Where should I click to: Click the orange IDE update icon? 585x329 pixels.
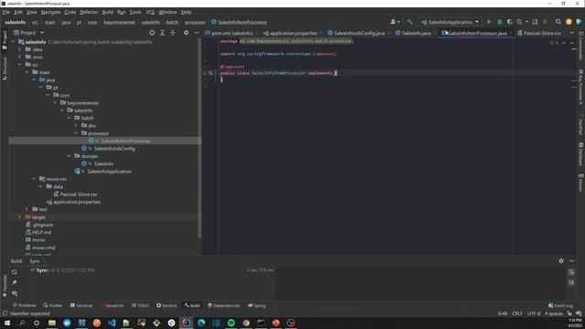[569, 22]
